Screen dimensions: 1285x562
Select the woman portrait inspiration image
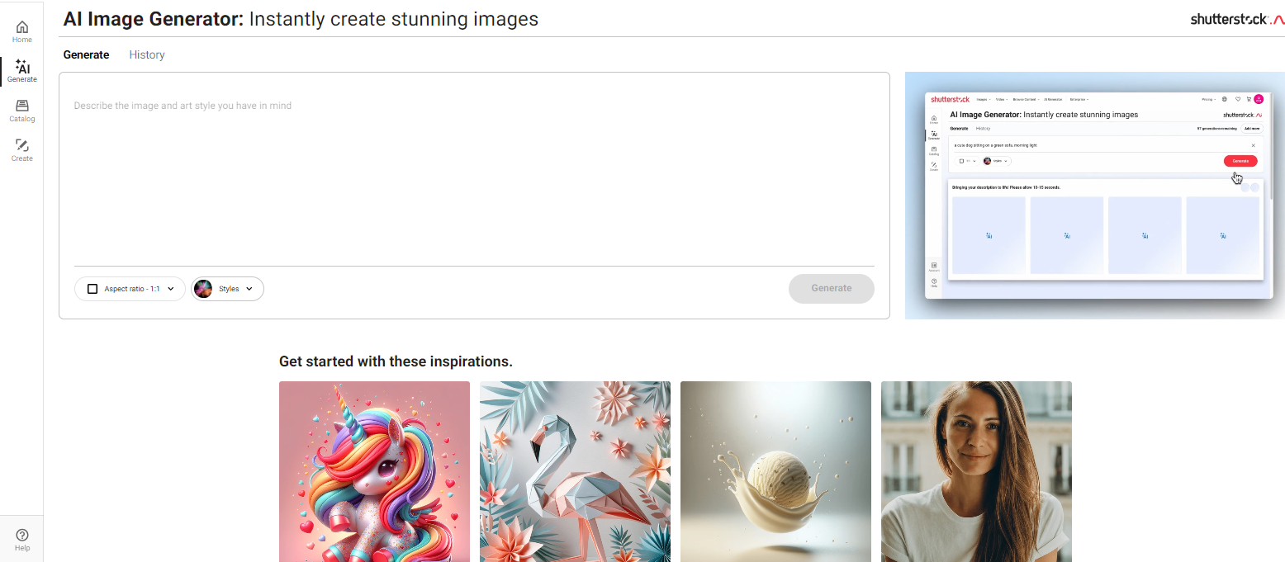point(976,471)
